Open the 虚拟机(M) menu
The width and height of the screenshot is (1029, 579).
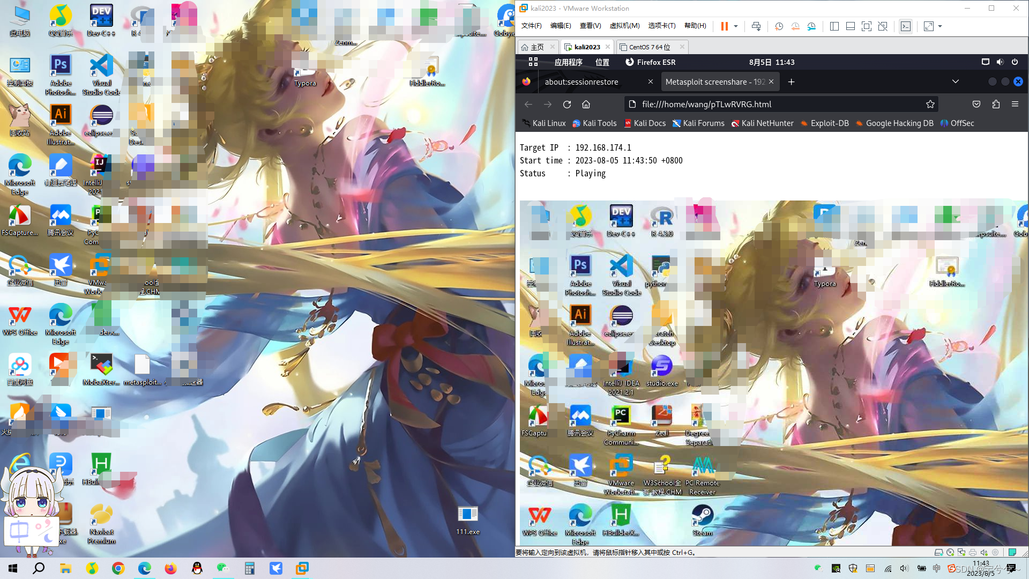coord(624,26)
